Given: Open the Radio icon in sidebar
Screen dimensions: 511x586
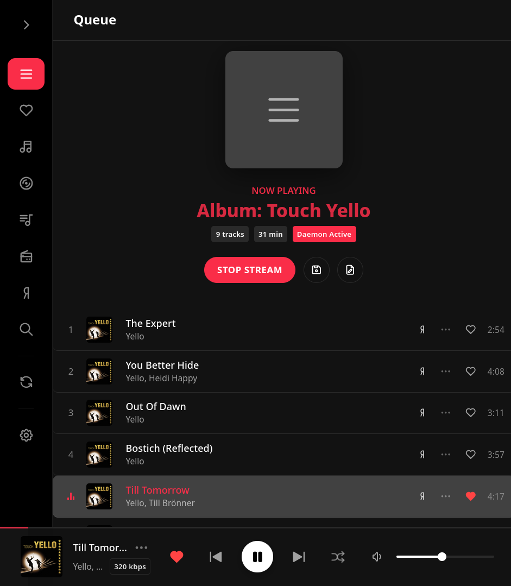Looking at the screenshot, I should point(26,257).
